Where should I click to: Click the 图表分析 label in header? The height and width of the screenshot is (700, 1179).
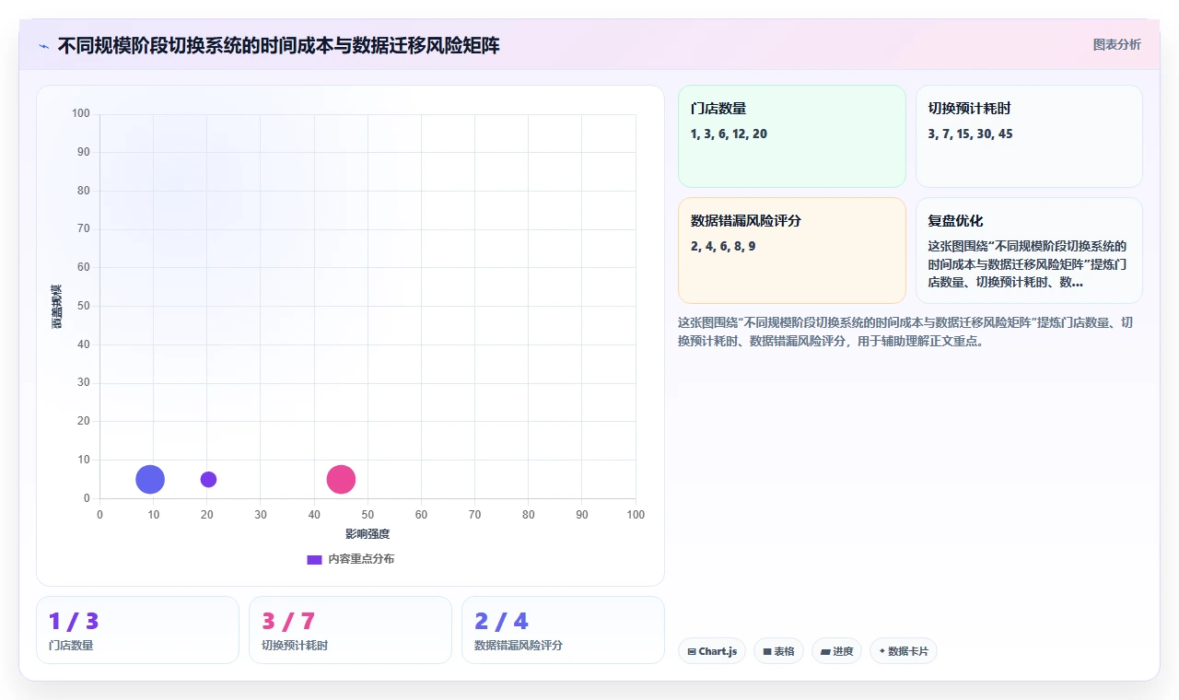click(x=1116, y=44)
